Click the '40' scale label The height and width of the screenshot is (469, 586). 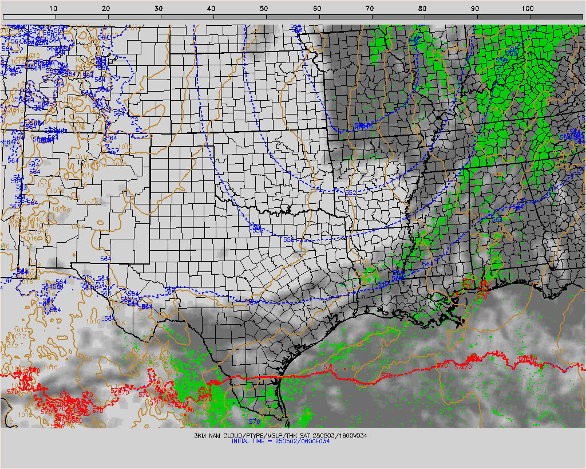tap(211, 8)
